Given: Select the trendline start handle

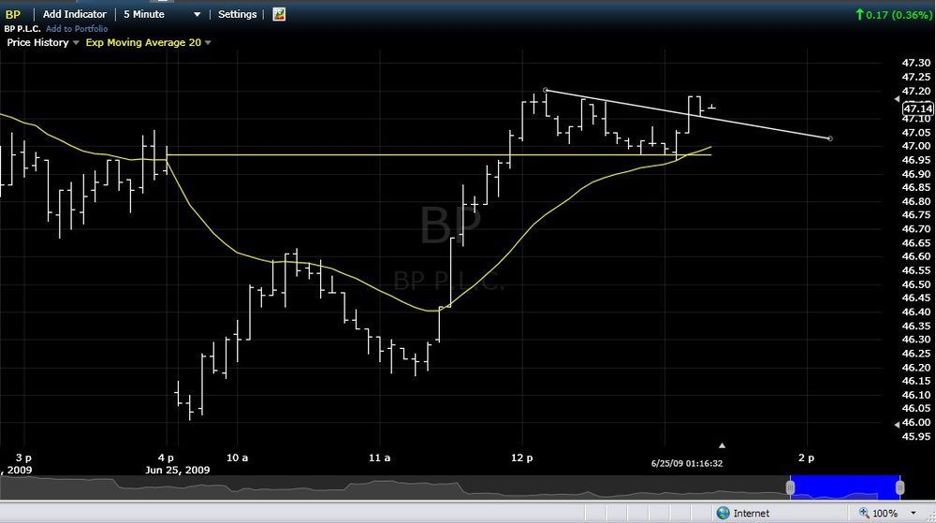Looking at the screenshot, I should coord(546,90).
